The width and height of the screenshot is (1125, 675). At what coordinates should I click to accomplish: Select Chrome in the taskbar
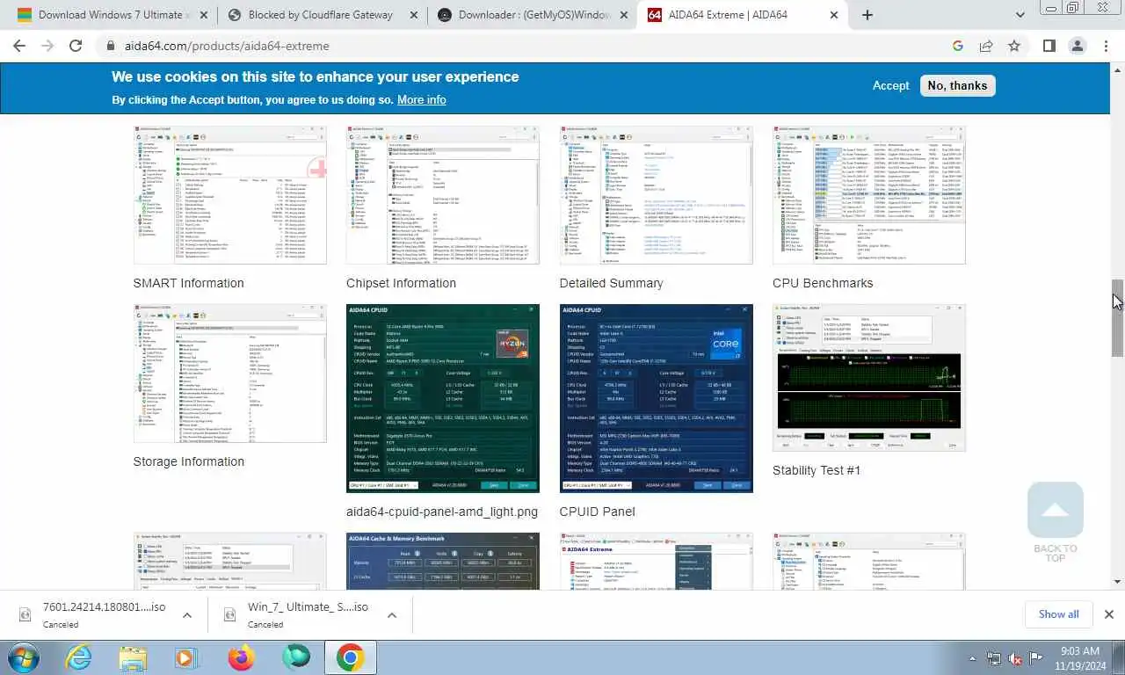tap(350, 657)
